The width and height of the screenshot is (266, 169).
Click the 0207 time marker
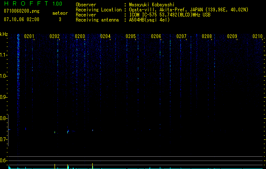(x=181, y=36)
